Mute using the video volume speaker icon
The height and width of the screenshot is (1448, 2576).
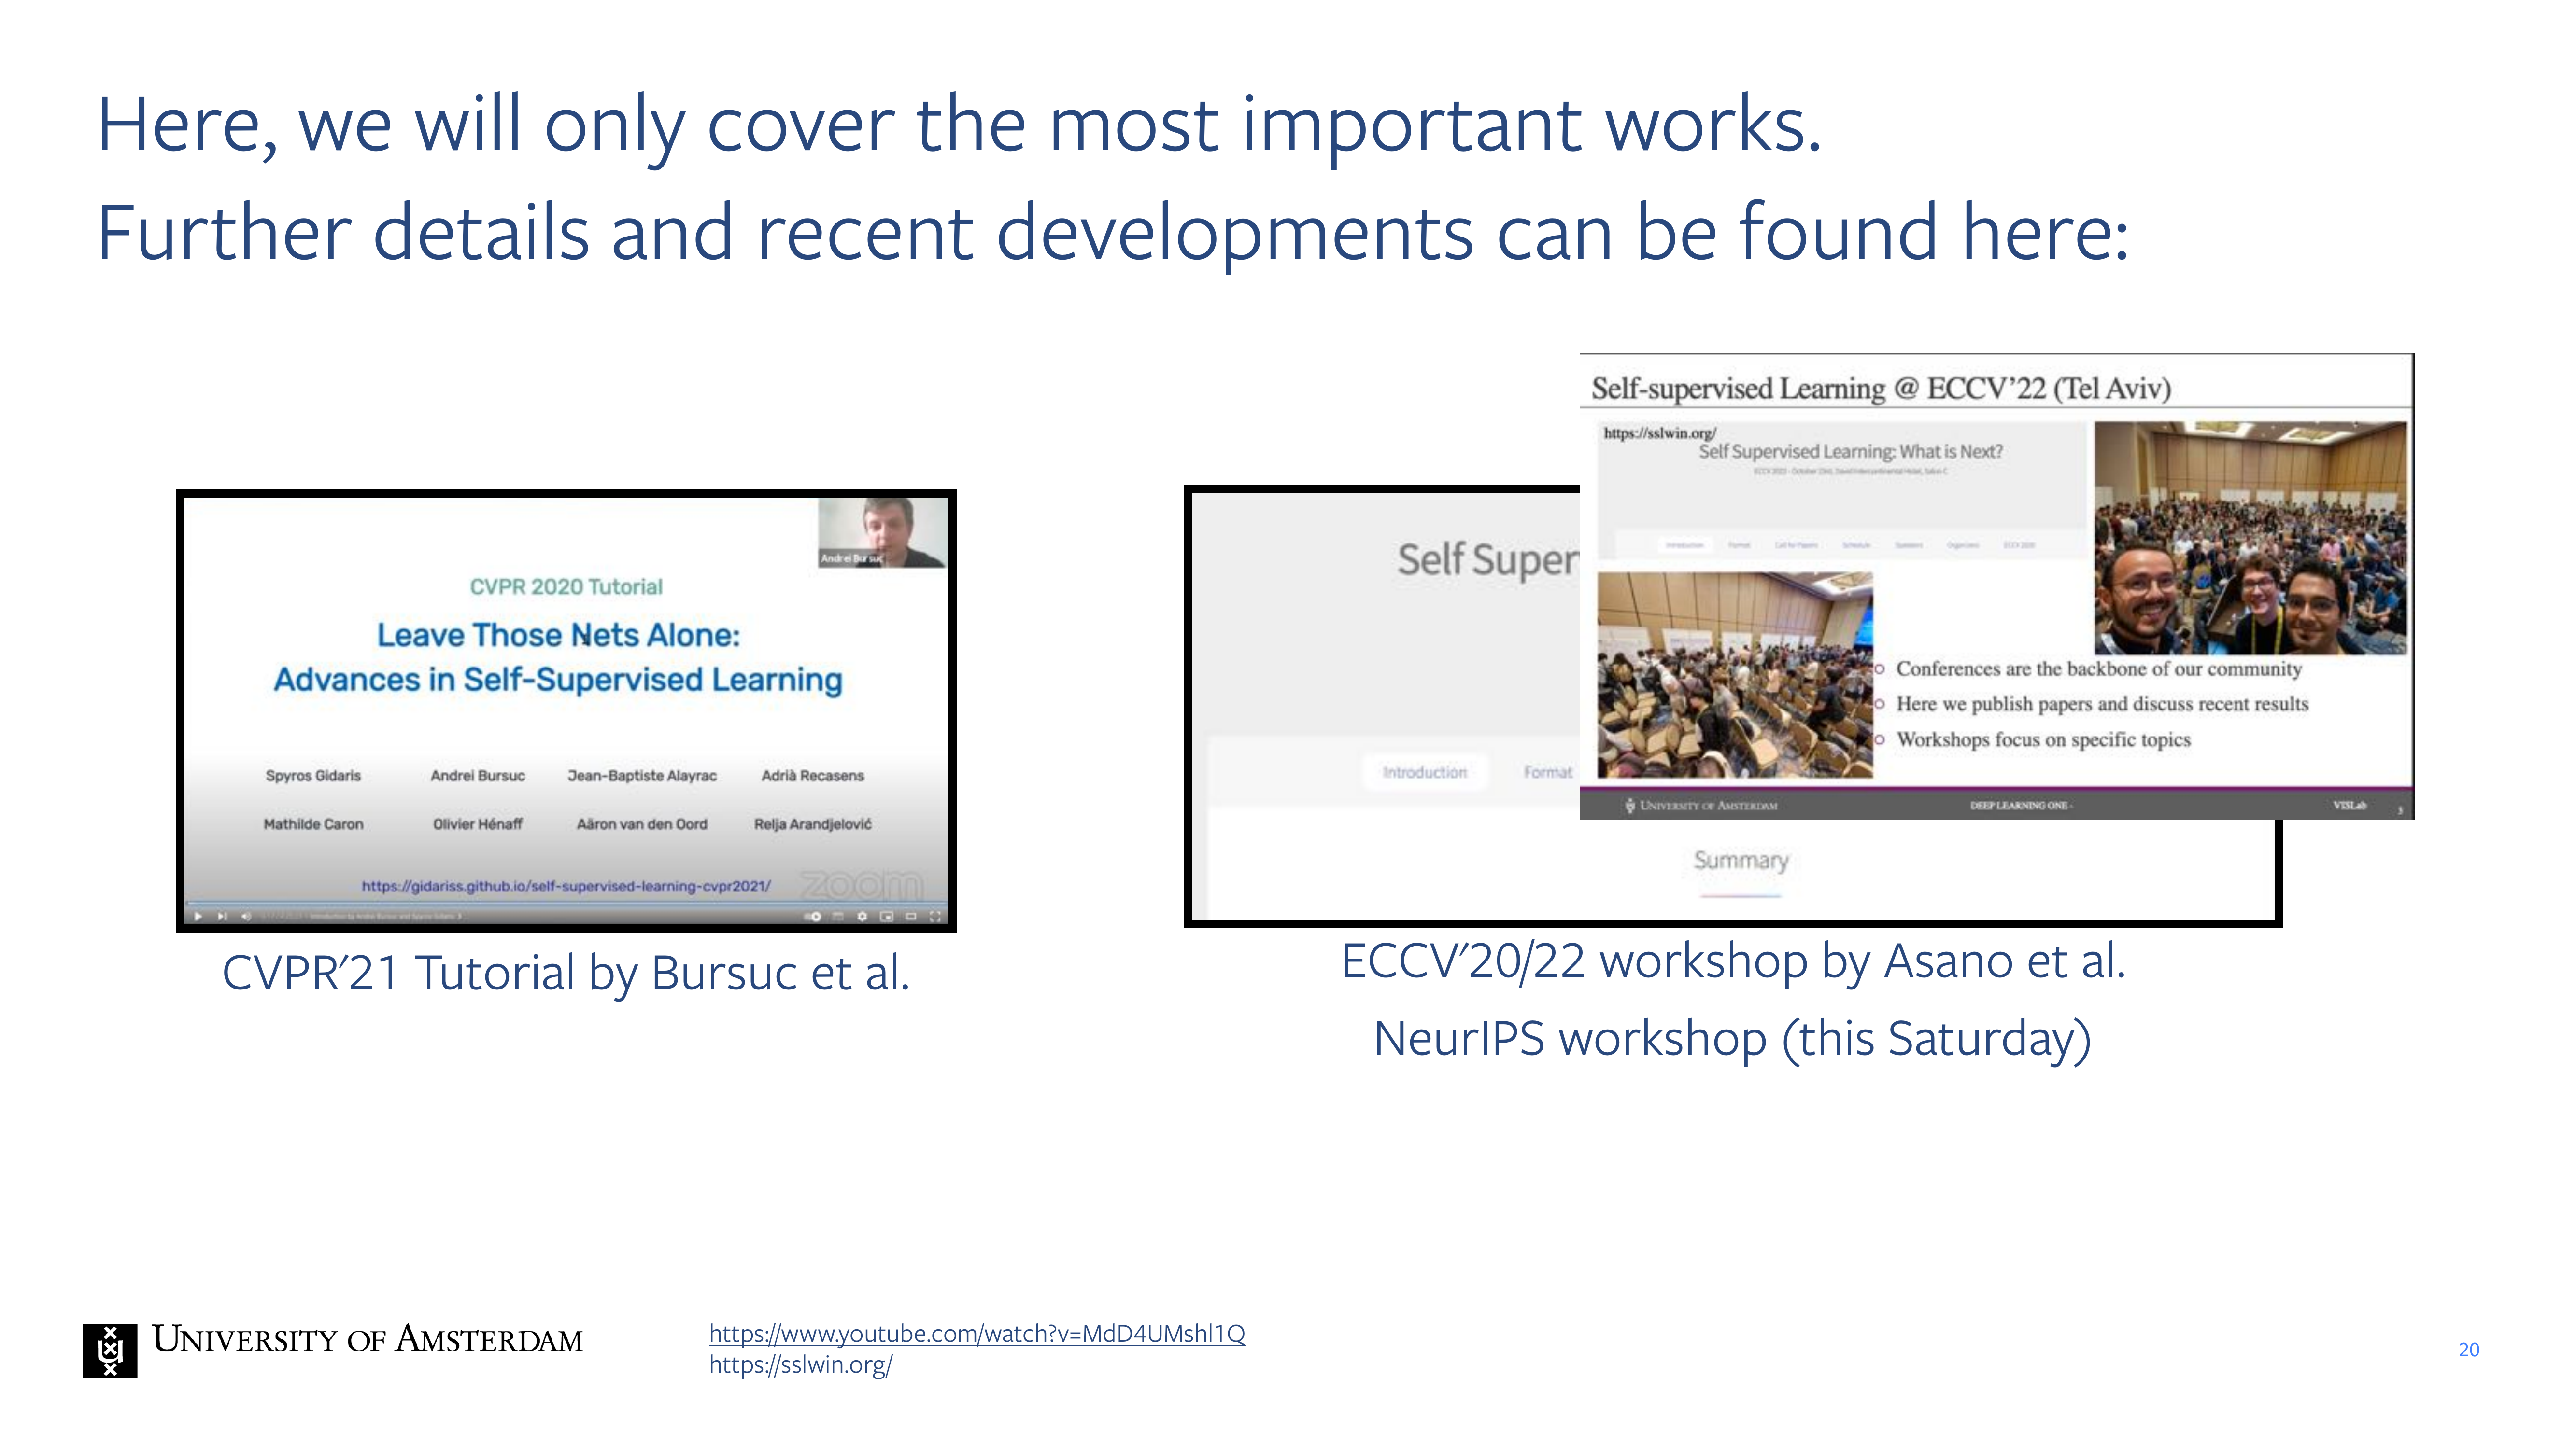tap(246, 917)
